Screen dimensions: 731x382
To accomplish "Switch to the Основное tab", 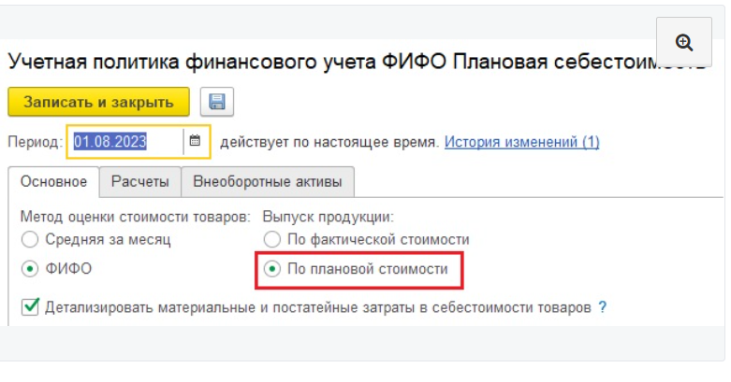I will point(54,181).
